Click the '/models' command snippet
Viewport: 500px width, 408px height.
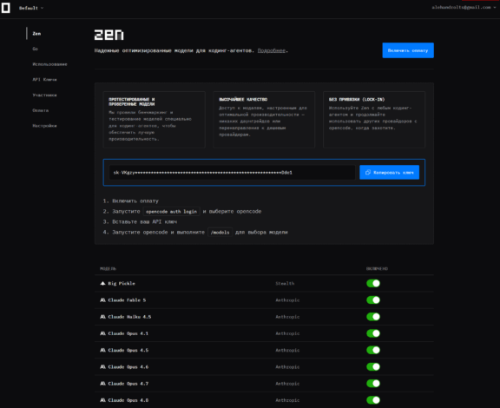220,233
